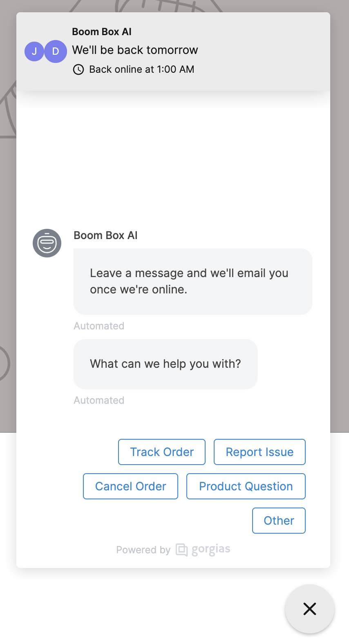Click the clock icon beside back online time
Viewport: 349px width, 644px height.
[x=78, y=69]
